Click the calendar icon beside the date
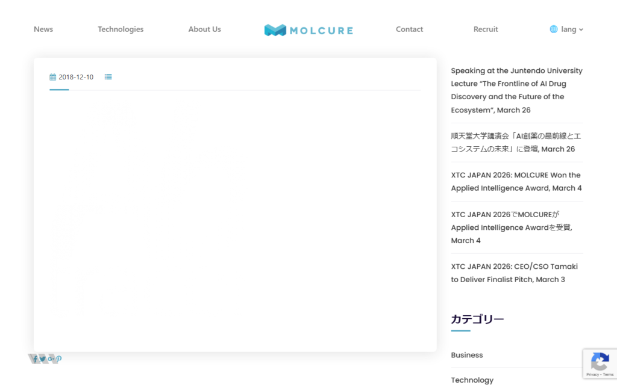This screenshot has height=385, width=617. pyautogui.click(x=53, y=77)
